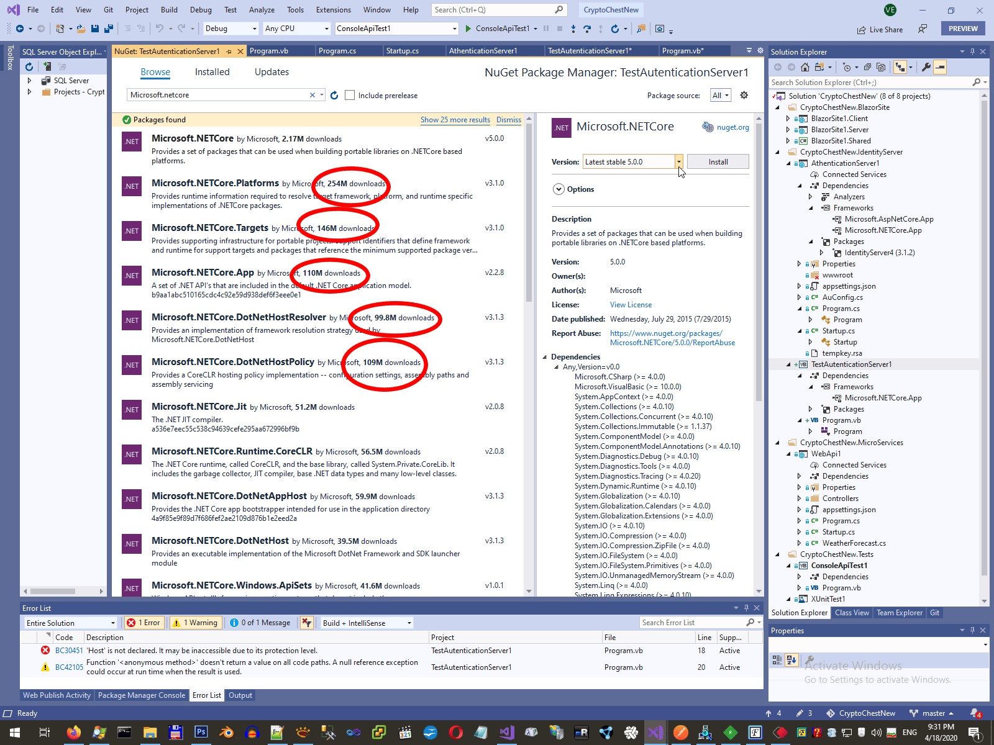Image resolution: width=994 pixels, height=745 pixels.
Task: Open Firefox from the Windows taskbar
Action: [74, 733]
